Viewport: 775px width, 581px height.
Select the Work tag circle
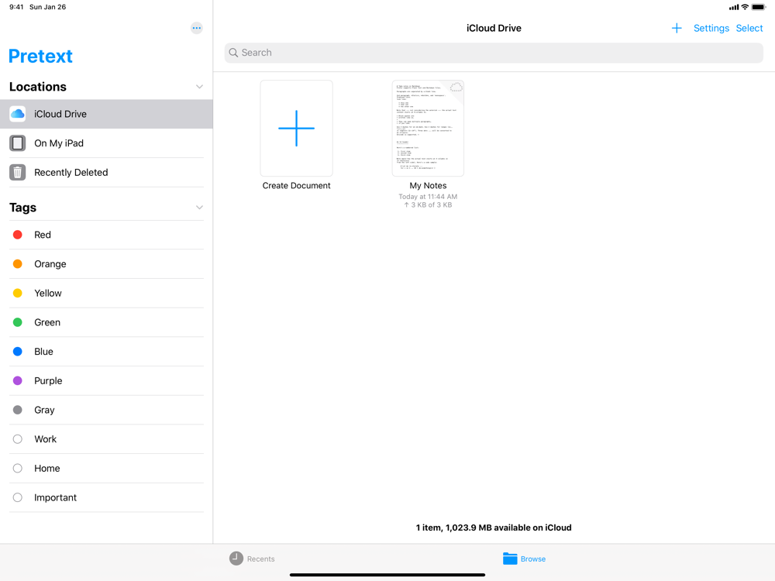click(x=18, y=438)
